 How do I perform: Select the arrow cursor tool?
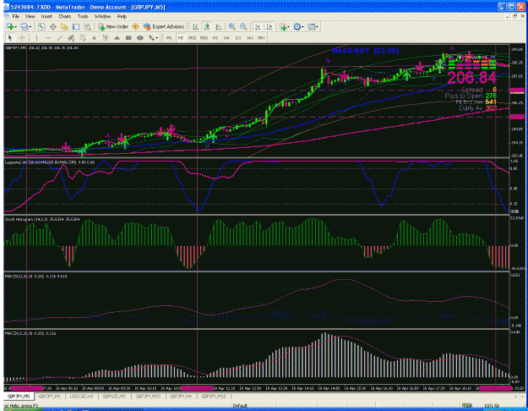10,38
